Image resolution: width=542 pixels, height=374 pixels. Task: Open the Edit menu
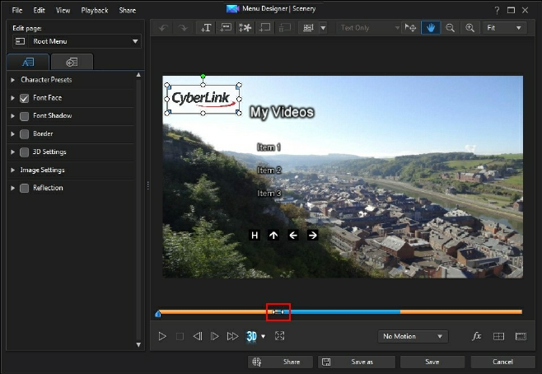pyautogui.click(x=39, y=10)
